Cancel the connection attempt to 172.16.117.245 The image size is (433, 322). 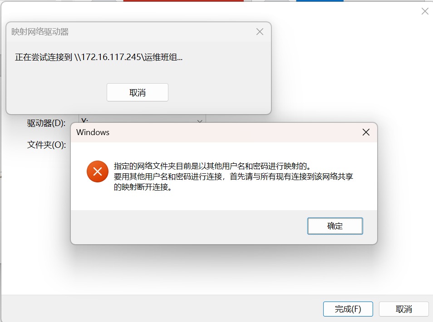(x=138, y=92)
